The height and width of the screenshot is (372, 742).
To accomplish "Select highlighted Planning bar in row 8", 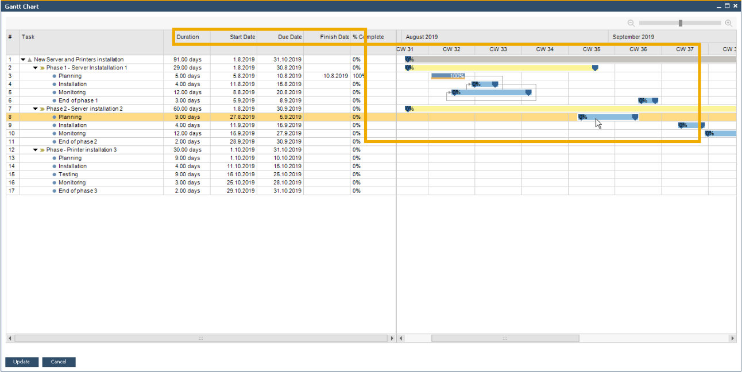I will pyautogui.click(x=608, y=117).
